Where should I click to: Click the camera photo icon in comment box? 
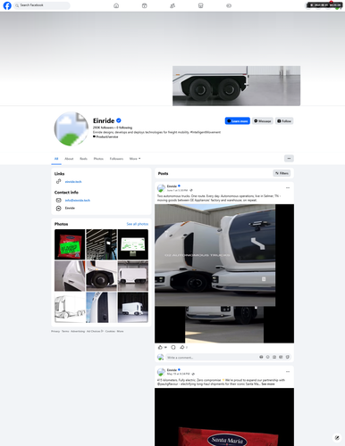[274, 357]
